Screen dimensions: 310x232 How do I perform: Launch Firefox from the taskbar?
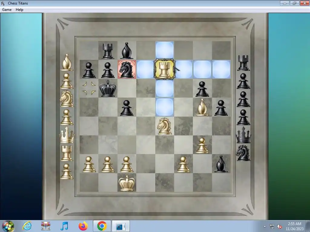point(83,226)
